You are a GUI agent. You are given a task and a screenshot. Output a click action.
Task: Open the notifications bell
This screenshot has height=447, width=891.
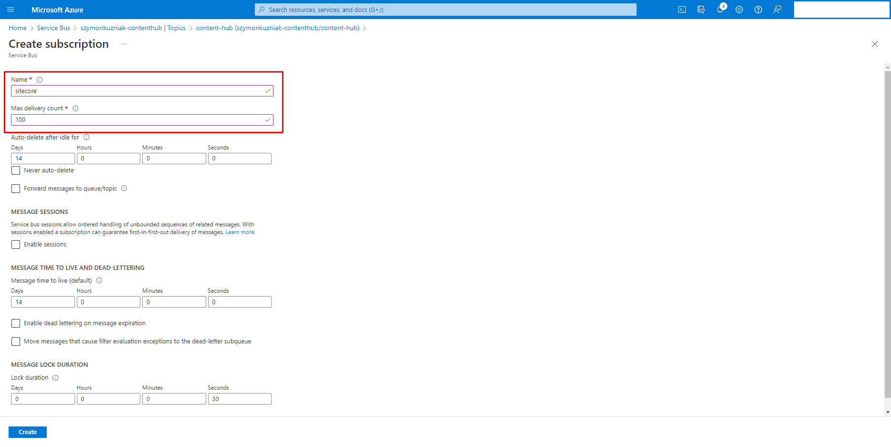(x=720, y=10)
